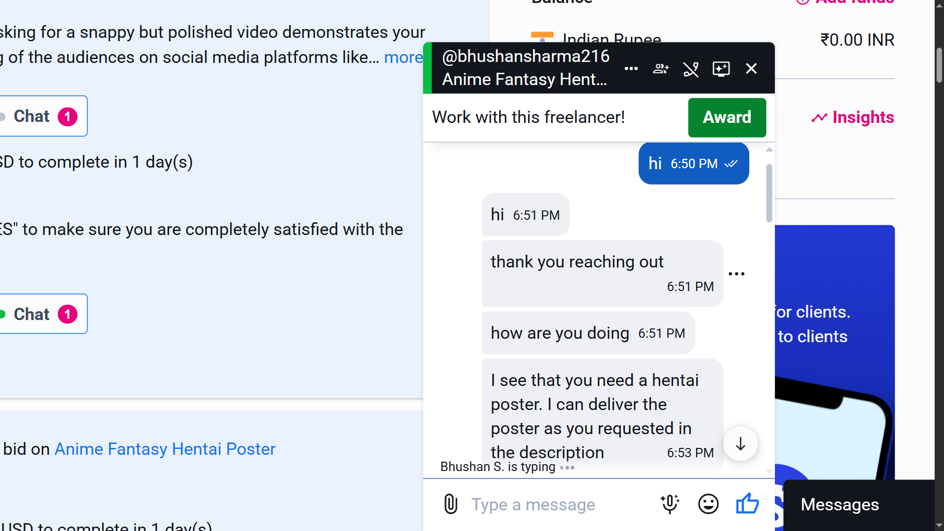Open the Messages panel

click(859, 505)
